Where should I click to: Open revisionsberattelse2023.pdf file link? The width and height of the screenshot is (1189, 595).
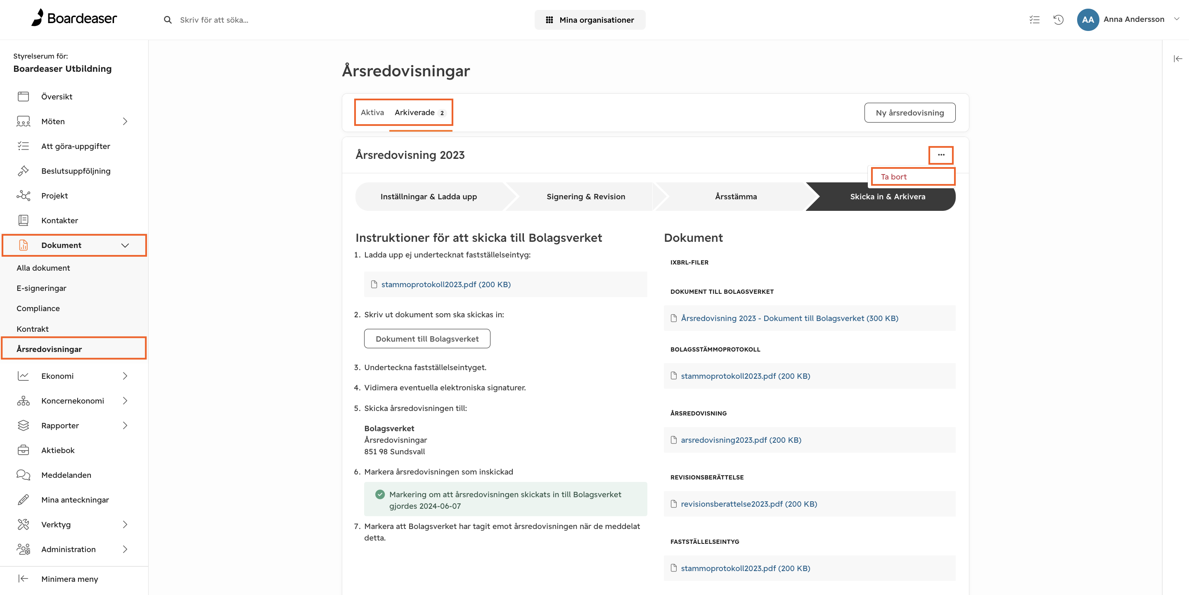748,504
